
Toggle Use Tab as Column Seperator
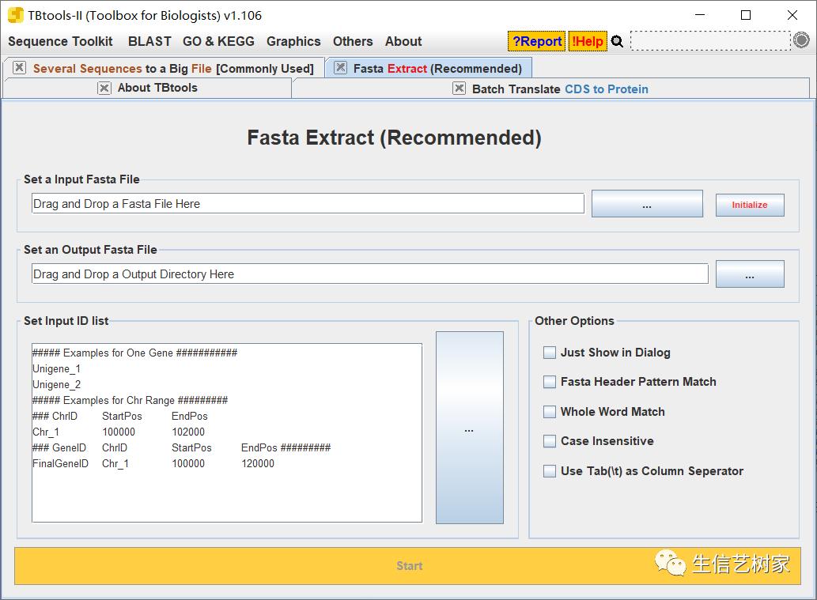[550, 471]
